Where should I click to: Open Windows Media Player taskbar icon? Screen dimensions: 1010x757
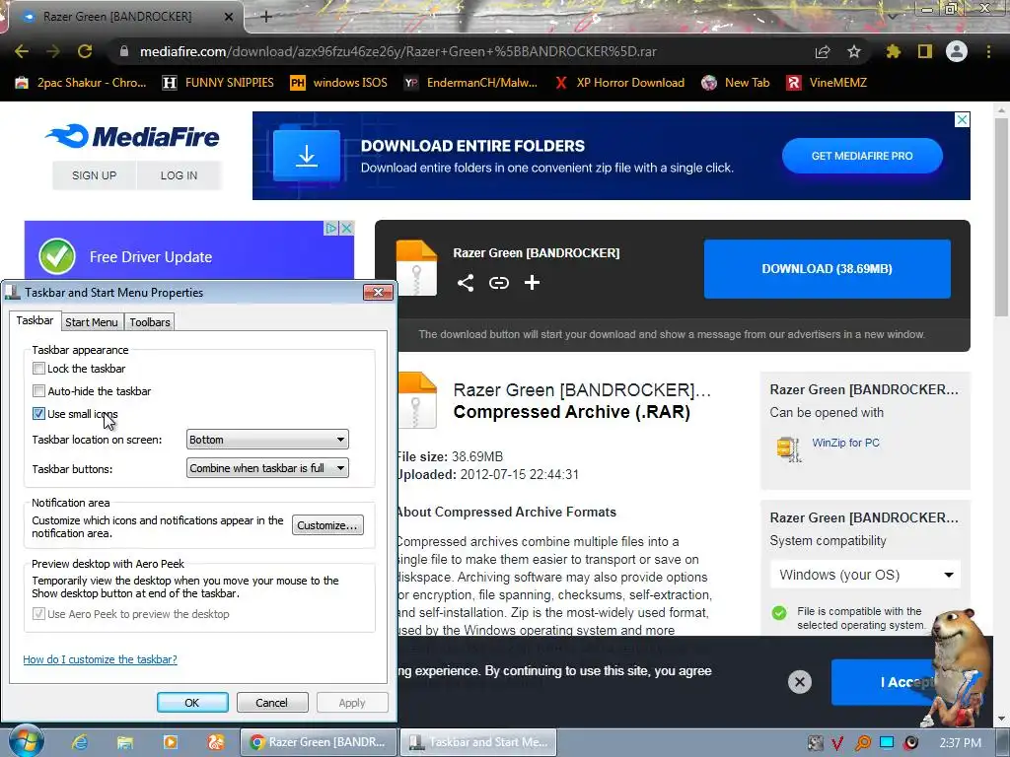[171, 743]
